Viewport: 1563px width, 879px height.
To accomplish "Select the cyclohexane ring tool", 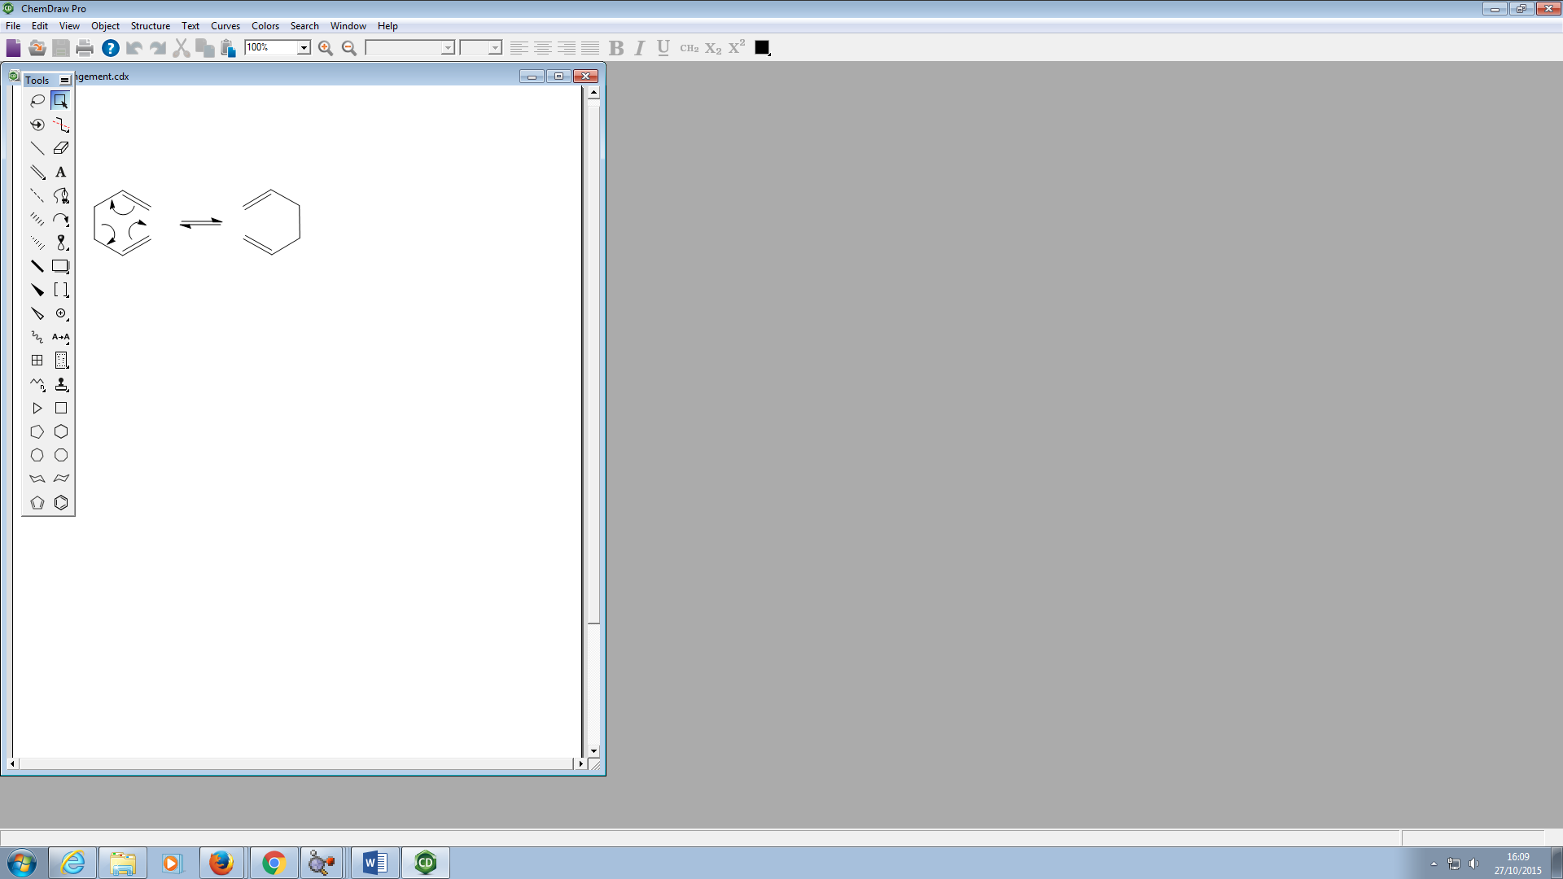I will (61, 432).
